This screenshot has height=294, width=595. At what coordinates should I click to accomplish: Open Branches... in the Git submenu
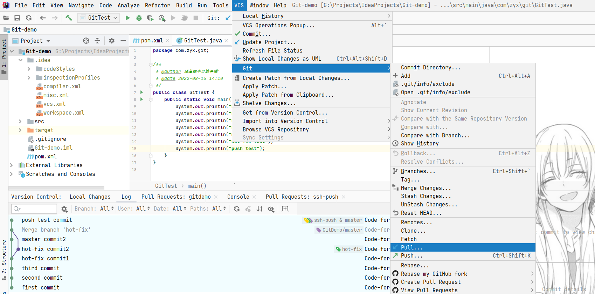click(463, 171)
